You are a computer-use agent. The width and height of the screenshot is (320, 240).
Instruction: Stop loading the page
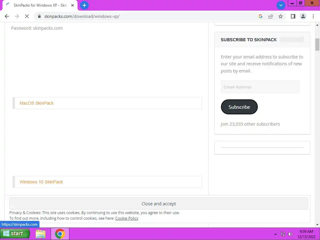coord(27,16)
